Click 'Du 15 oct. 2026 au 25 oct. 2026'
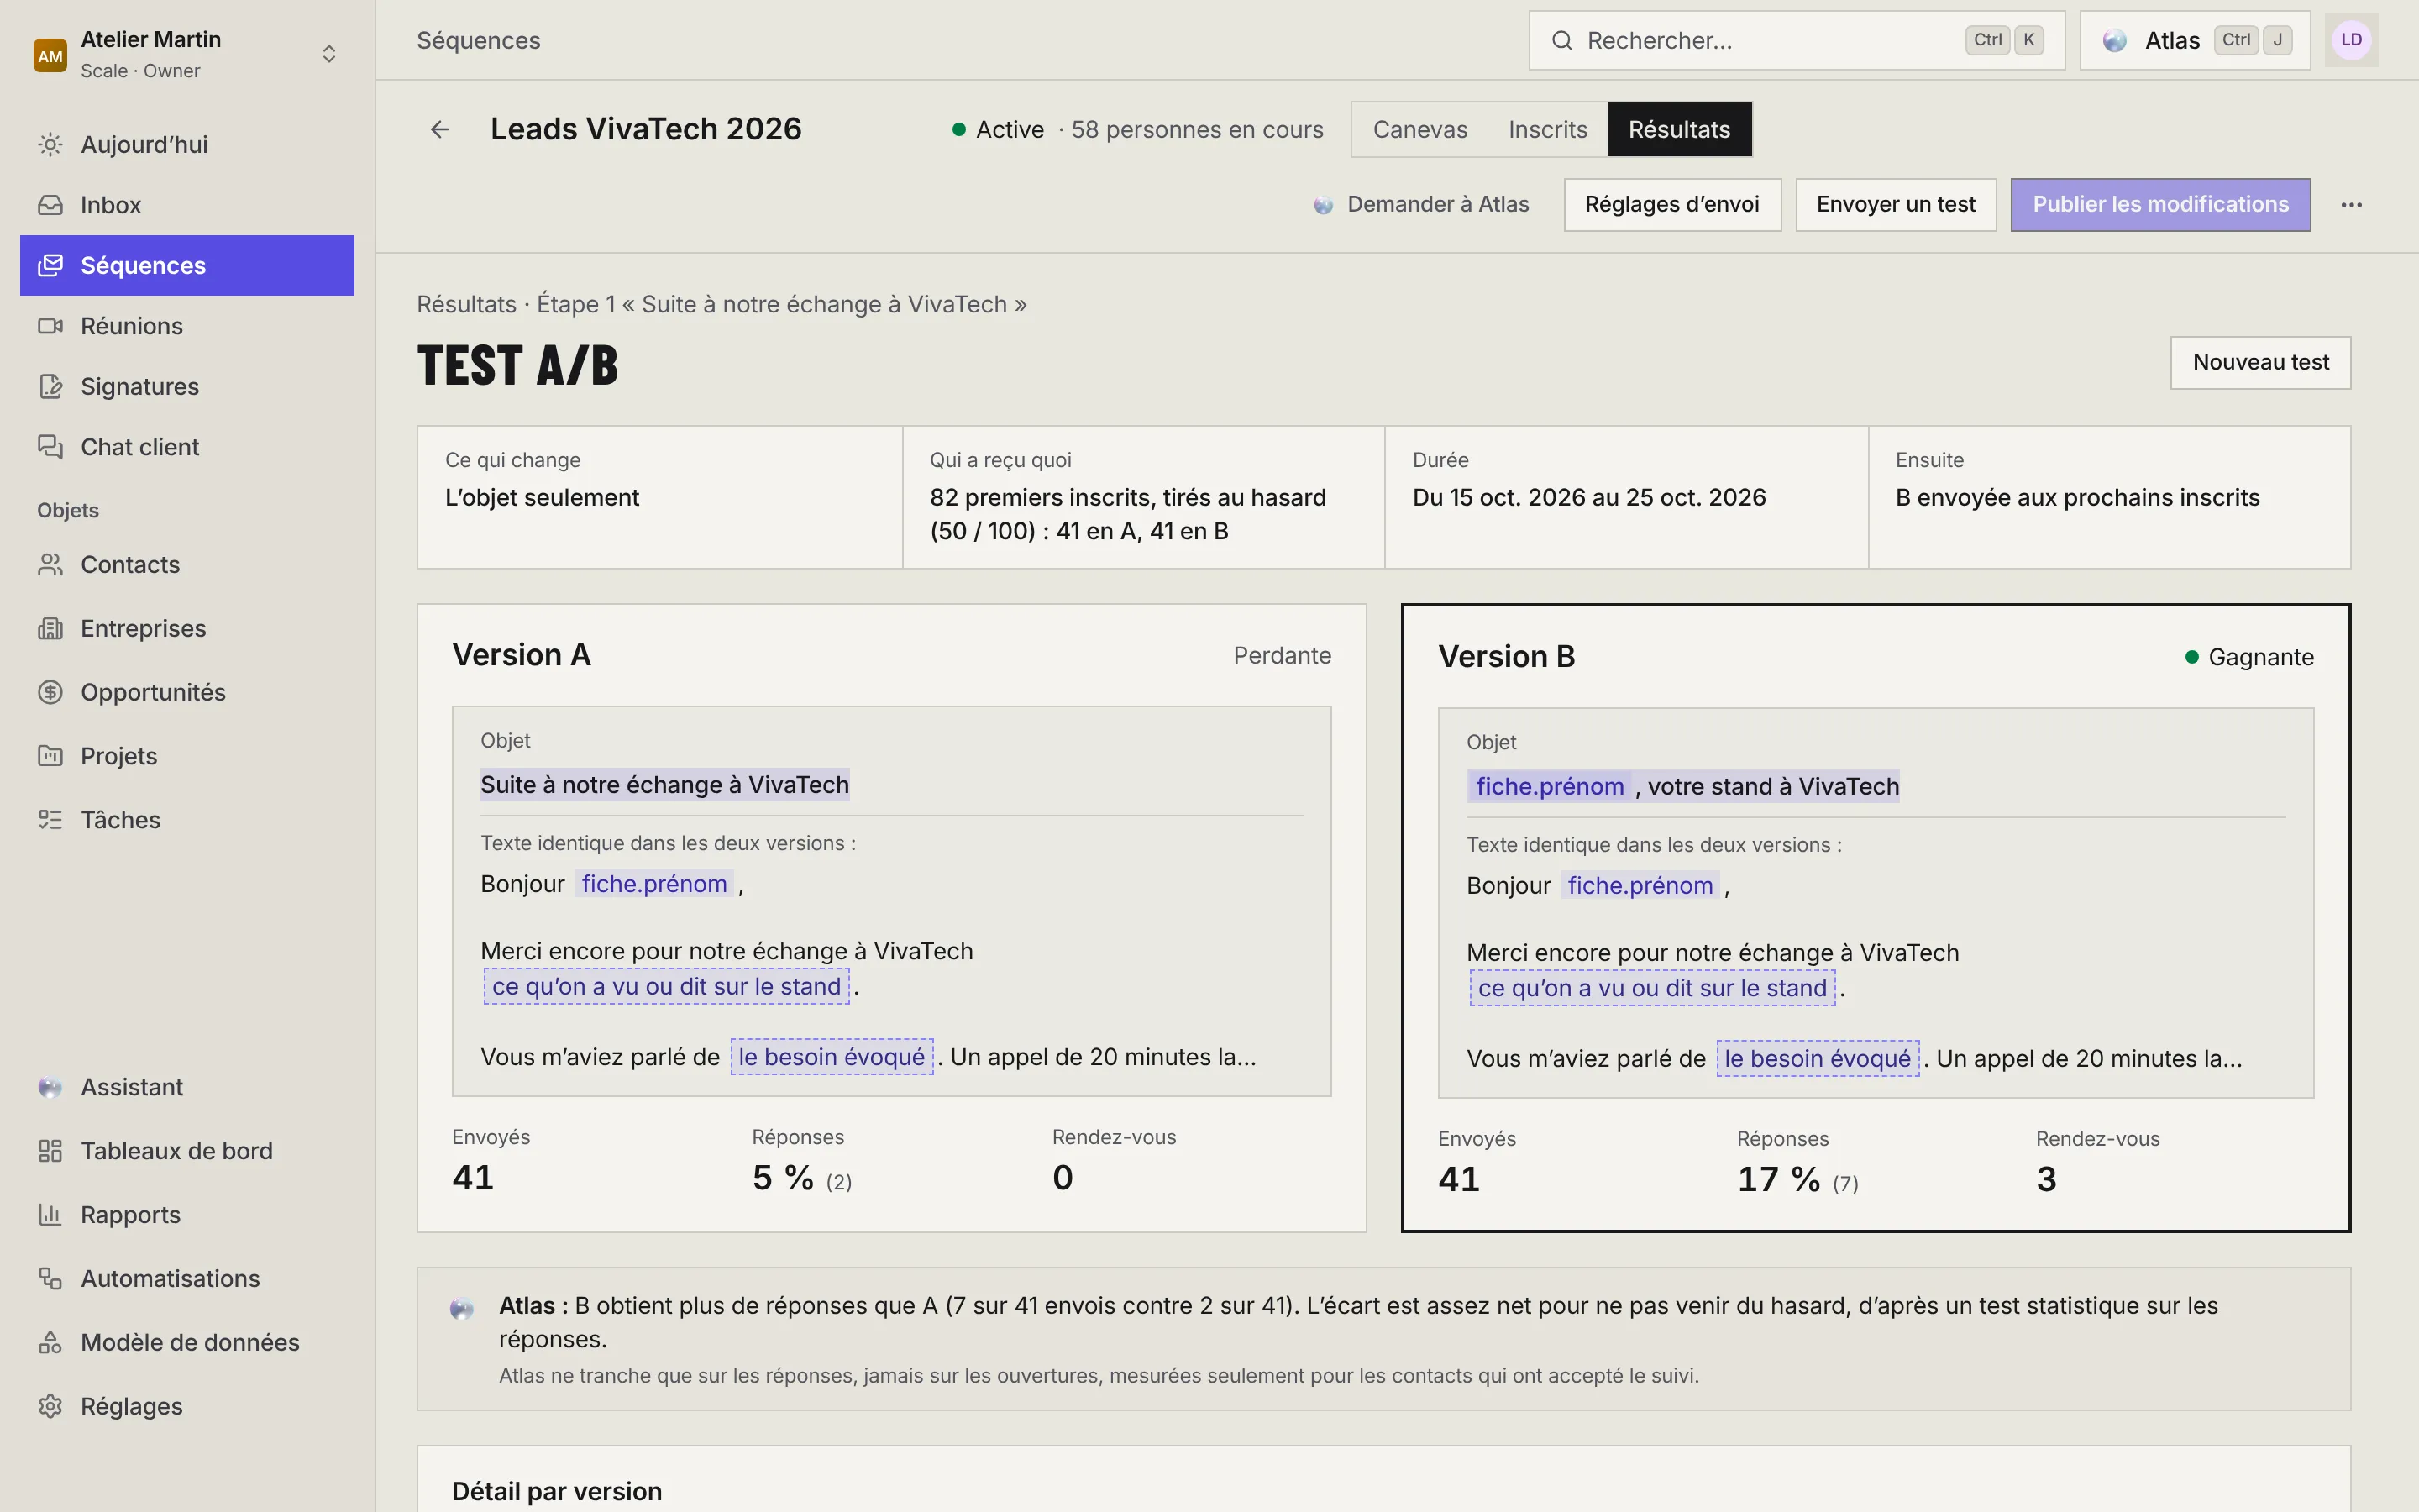The width and height of the screenshot is (2419, 1512). point(1588,498)
